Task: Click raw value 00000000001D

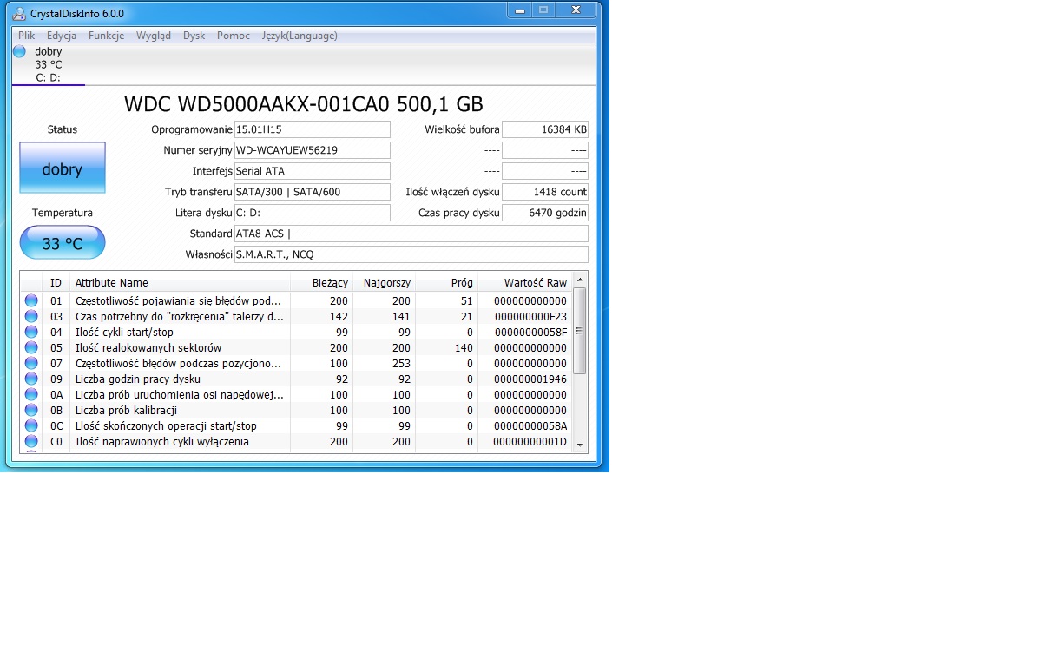Action: (530, 442)
